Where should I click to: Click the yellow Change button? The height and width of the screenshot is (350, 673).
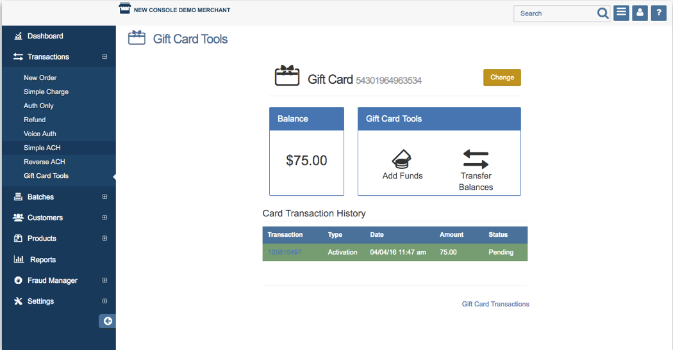[502, 77]
